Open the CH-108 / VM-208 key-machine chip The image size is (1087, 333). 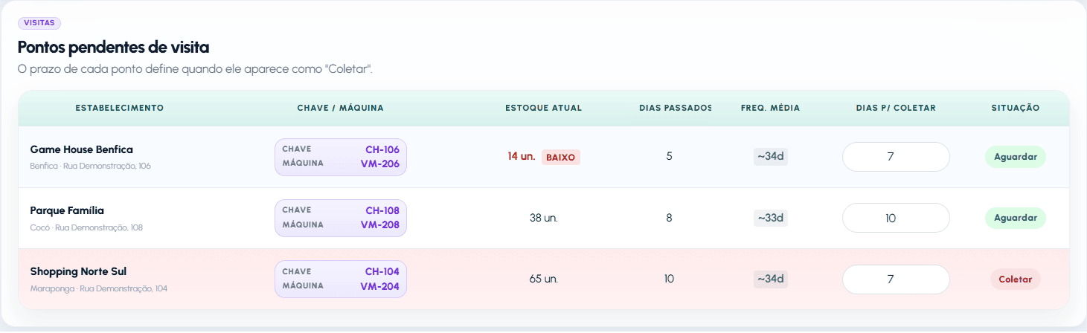[341, 218]
